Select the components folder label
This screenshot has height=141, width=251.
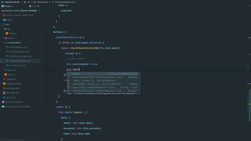tap(14, 43)
